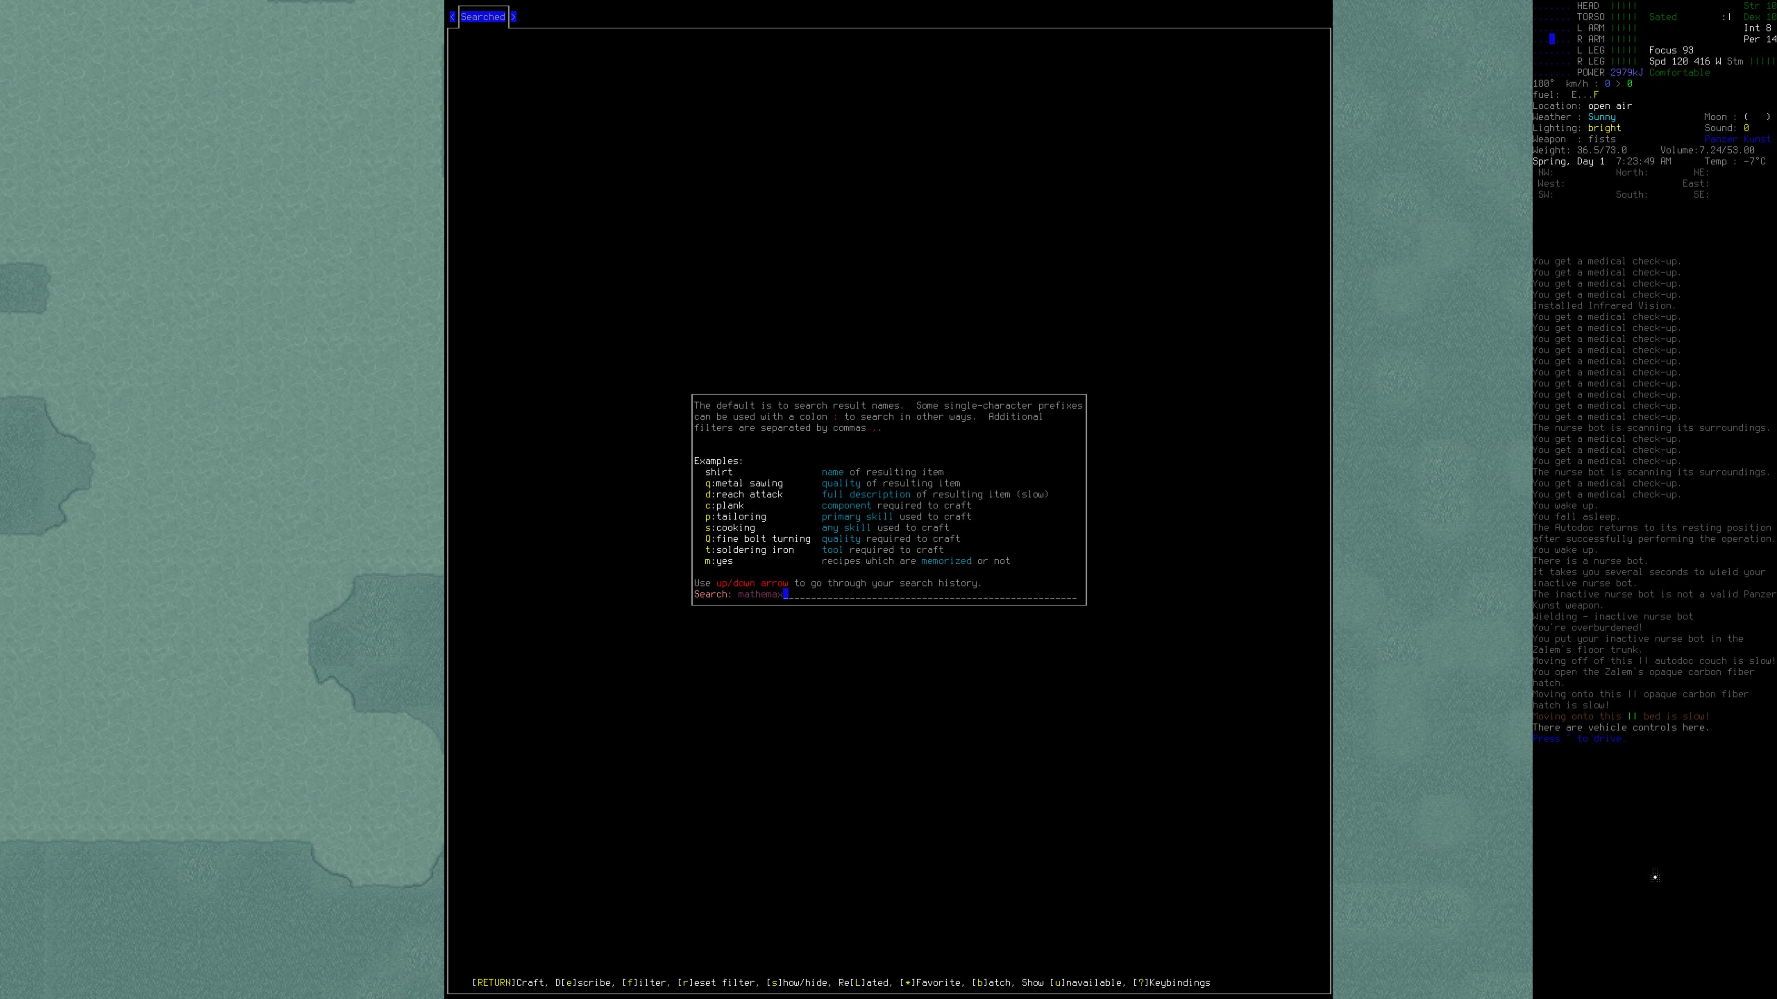Click the Re[L]ated option

[x=863, y=982]
